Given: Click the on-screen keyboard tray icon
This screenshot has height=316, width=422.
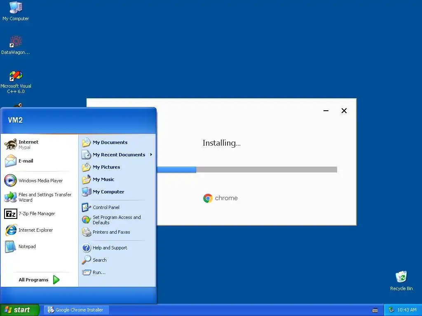Looking at the screenshot, I should point(375,310).
